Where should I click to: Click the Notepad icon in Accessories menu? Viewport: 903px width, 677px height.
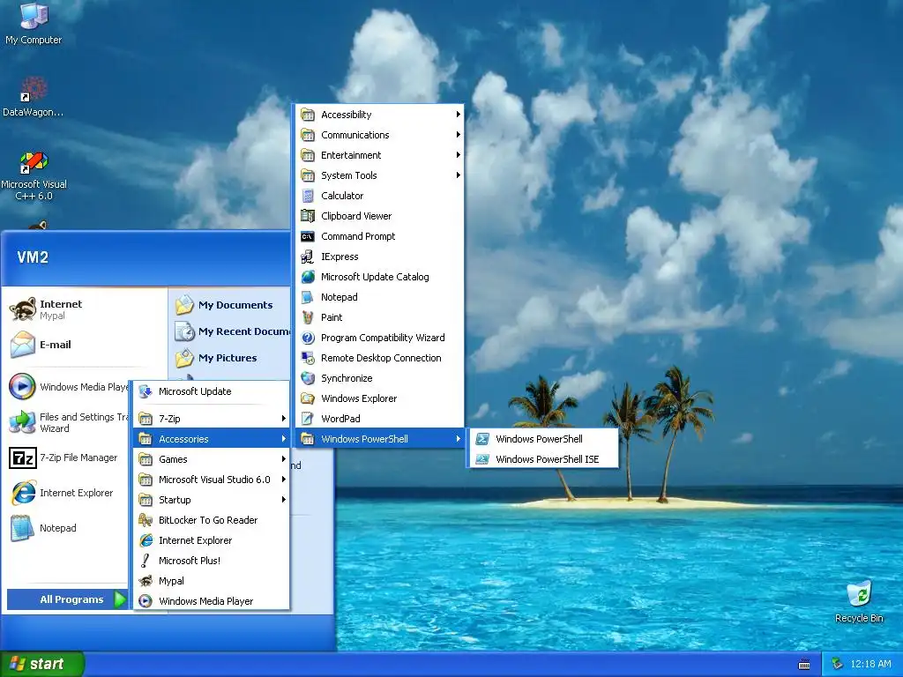(x=308, y=297)
